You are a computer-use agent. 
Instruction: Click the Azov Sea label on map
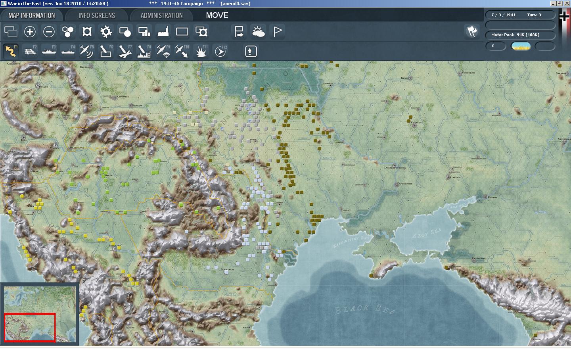pos(427,234)
